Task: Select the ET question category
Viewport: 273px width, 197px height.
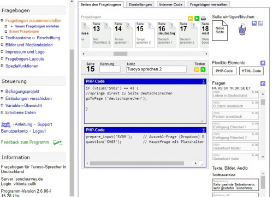Action: [248, 88]
